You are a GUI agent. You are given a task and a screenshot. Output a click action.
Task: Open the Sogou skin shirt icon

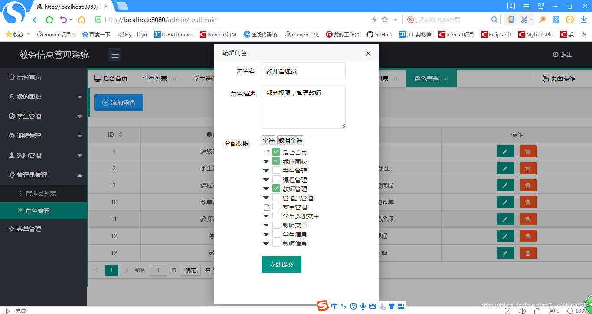pos(392,306)
